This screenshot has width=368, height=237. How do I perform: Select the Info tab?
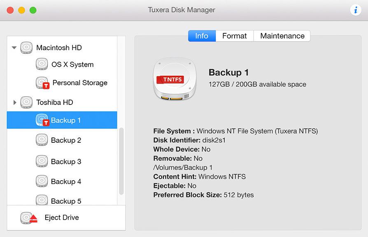point(202,36)
